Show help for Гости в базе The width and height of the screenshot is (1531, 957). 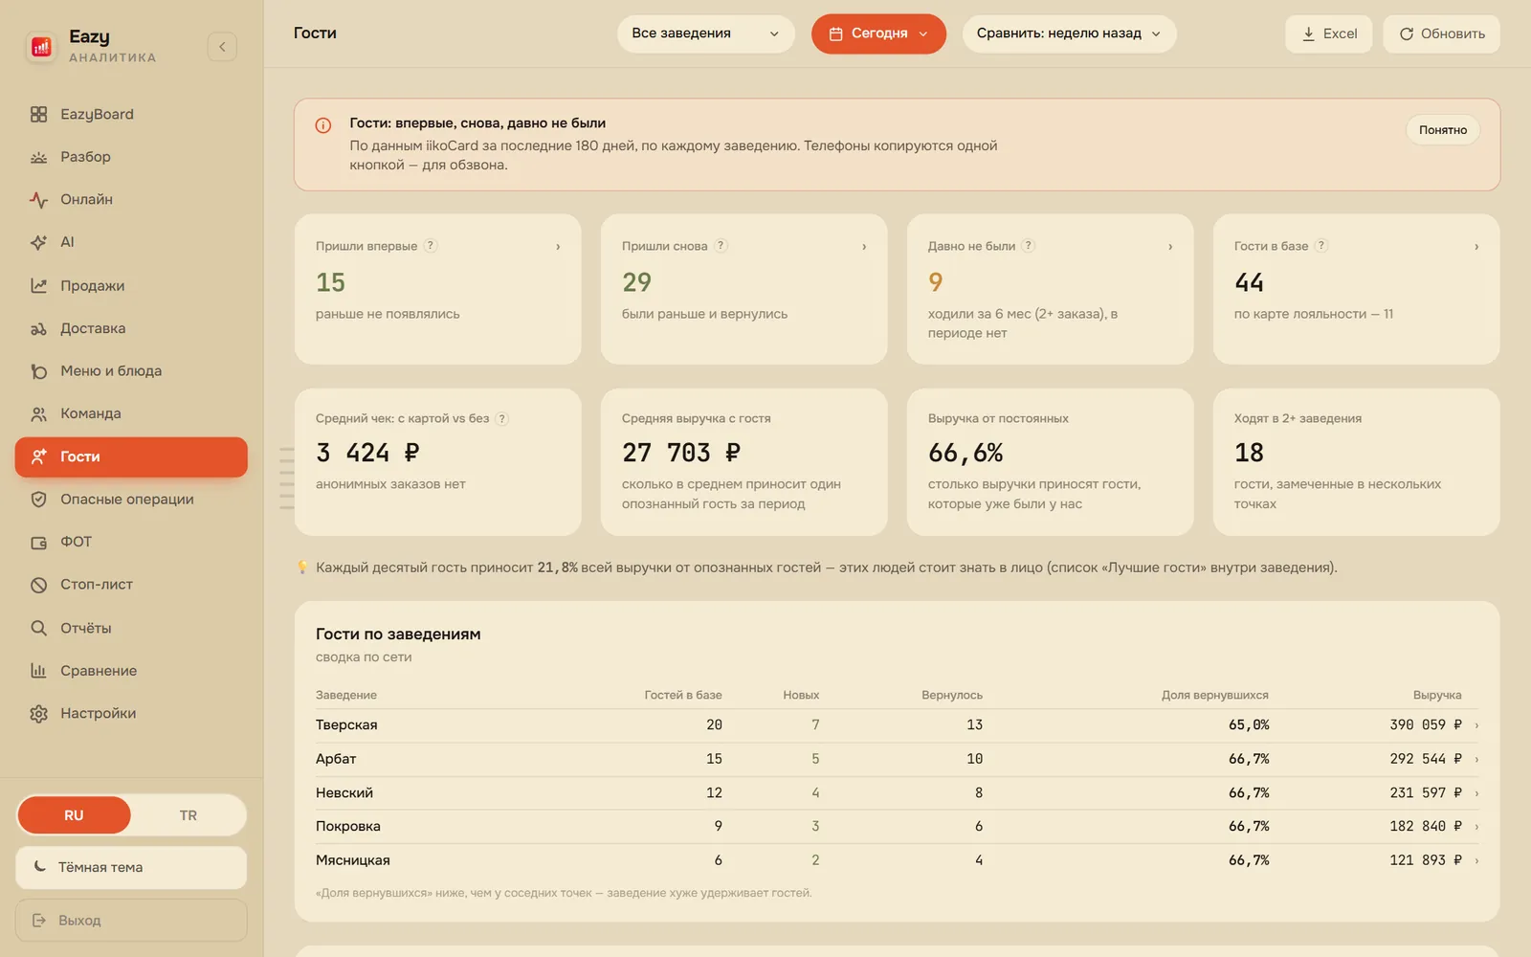[x=1321, y=246]
